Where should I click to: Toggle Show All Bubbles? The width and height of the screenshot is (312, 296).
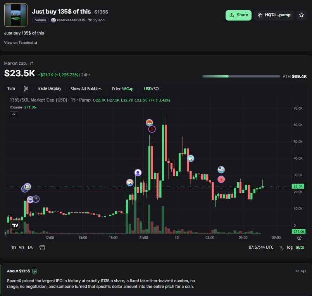click(86, 89)
